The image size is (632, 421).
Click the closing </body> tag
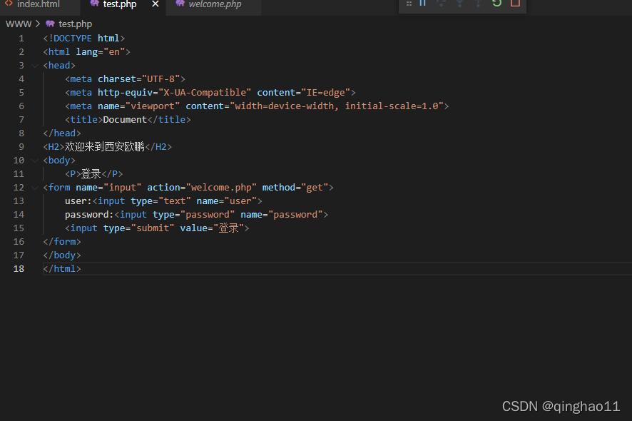pos(62,255)
